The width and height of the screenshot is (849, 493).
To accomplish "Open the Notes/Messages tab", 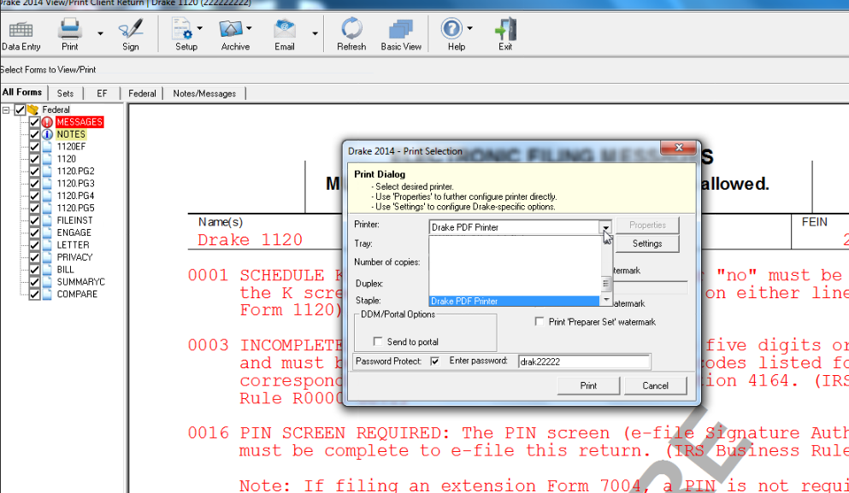I will pos(204,93).
